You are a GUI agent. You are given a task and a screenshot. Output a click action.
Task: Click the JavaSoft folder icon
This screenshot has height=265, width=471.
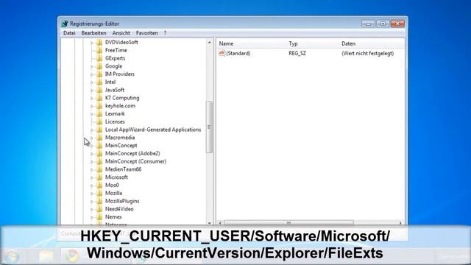pos(99,90)
